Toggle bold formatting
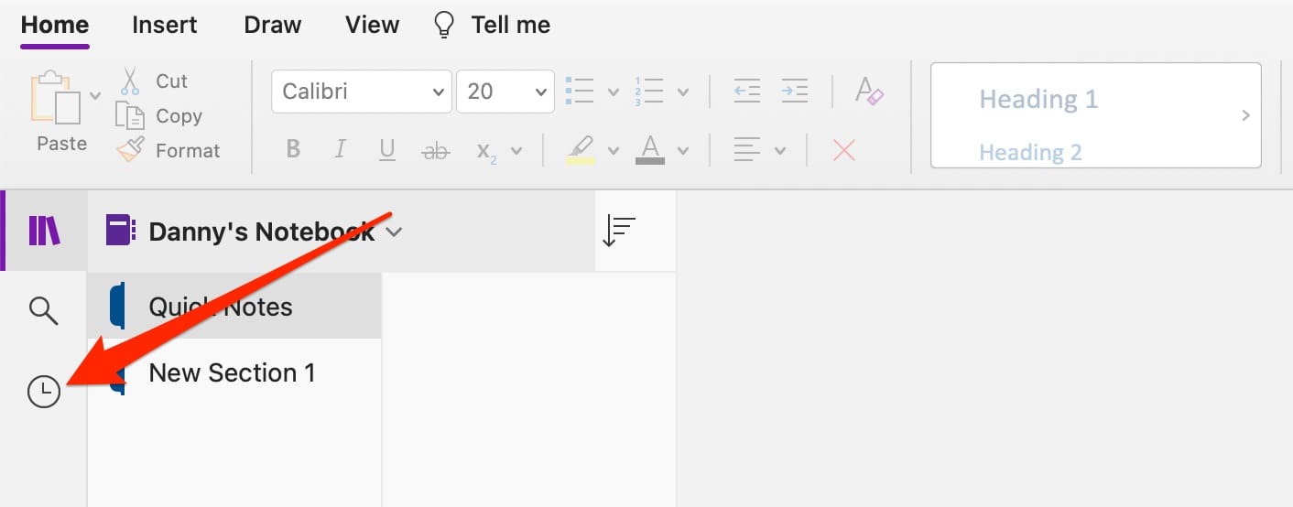Image resolution: width=1293 pixels, height=507 pixels. pos(293,149)
